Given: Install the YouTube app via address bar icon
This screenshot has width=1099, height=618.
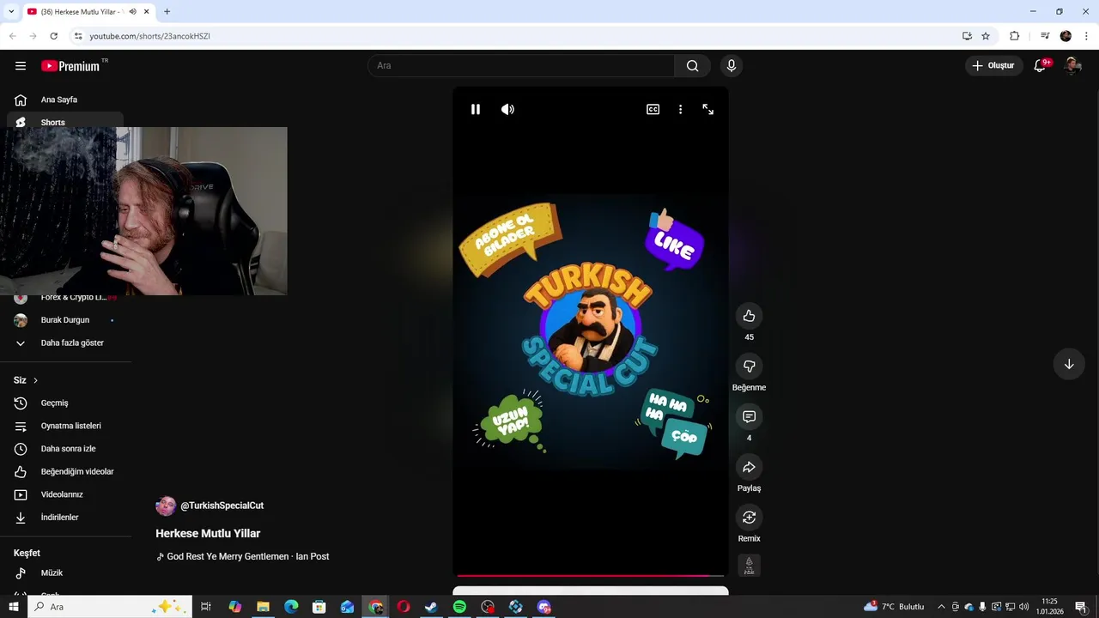Looking at the screenshot, I should coord(967,36).
